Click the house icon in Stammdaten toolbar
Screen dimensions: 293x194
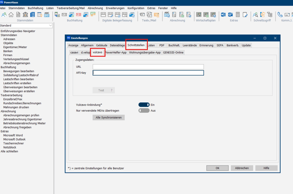pyautogui.click(x=11, y=15)
